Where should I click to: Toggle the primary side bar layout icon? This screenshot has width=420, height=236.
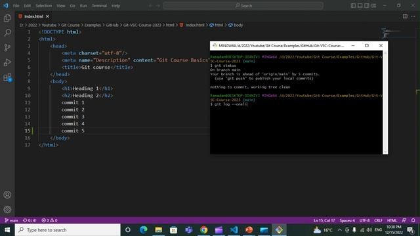coord(353,6)
